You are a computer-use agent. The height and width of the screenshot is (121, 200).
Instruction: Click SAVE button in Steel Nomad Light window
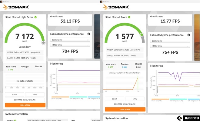tap(35, 94)
